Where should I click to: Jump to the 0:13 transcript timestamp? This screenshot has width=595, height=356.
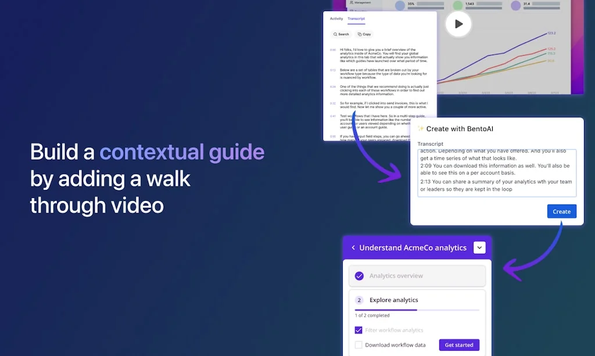coord(333,70)
